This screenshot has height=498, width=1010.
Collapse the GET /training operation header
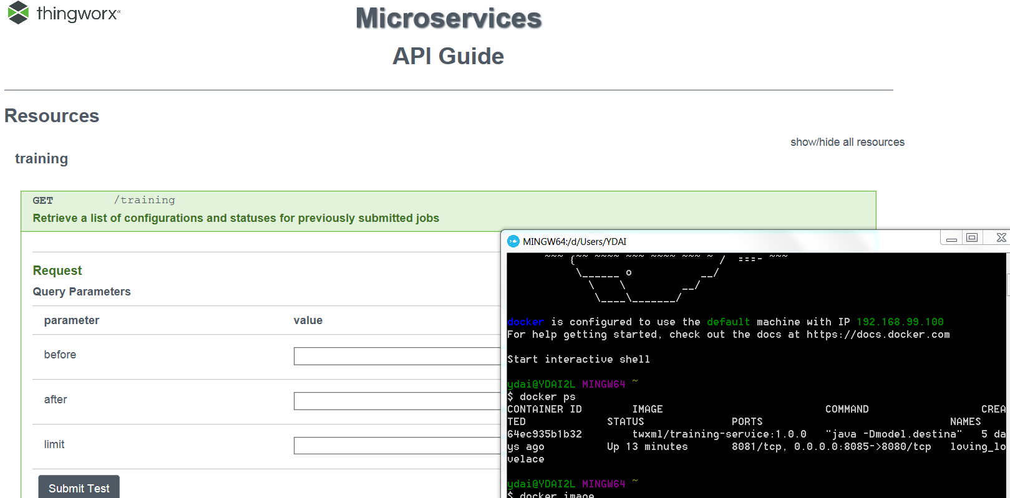click(x=448, y=211)
